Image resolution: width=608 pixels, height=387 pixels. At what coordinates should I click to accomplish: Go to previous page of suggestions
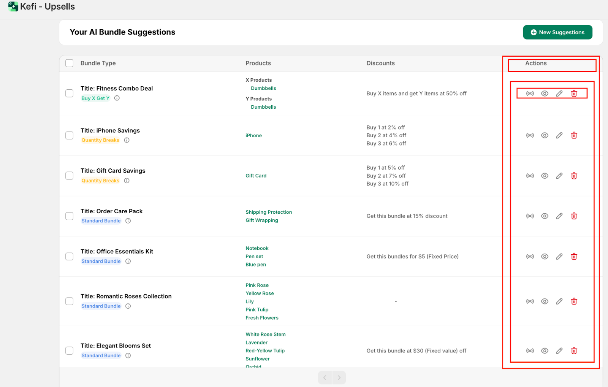(x=325, y=377)
